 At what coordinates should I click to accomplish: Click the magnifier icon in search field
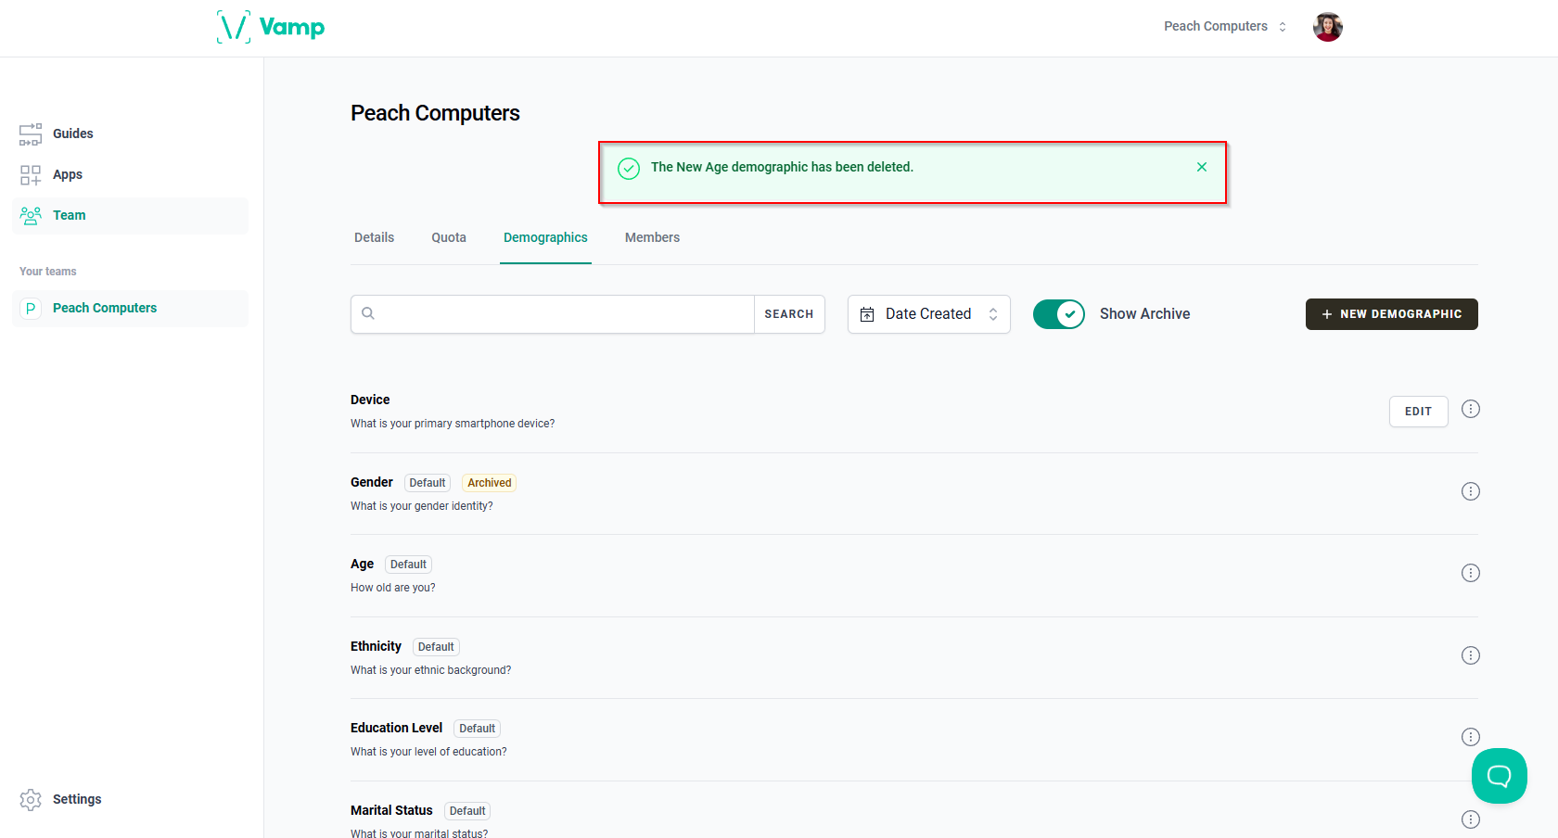(368, 313)
